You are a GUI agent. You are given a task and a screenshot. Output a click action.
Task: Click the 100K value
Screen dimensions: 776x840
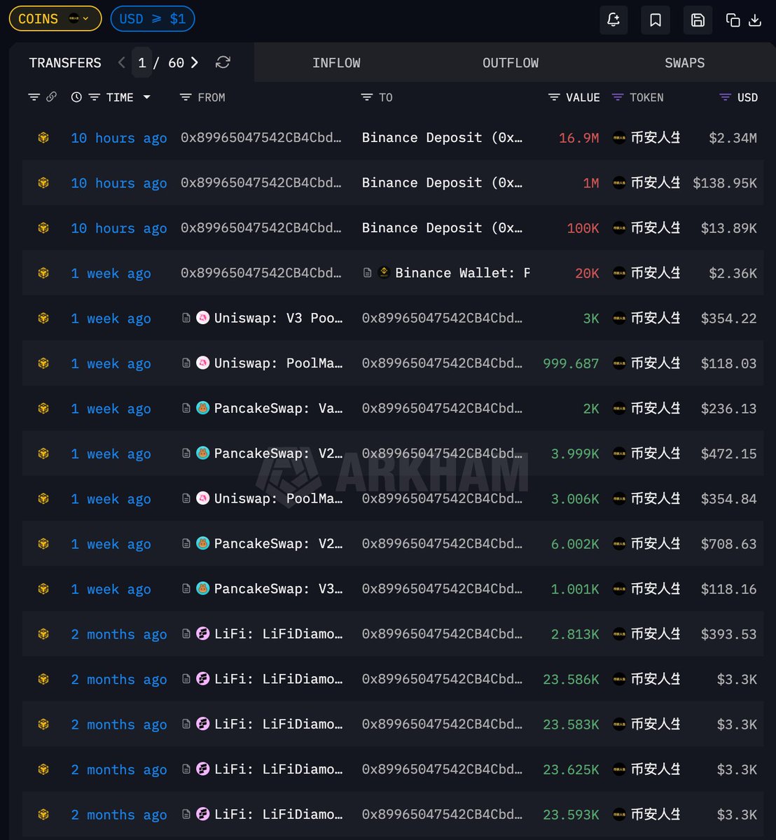[583, 228]
